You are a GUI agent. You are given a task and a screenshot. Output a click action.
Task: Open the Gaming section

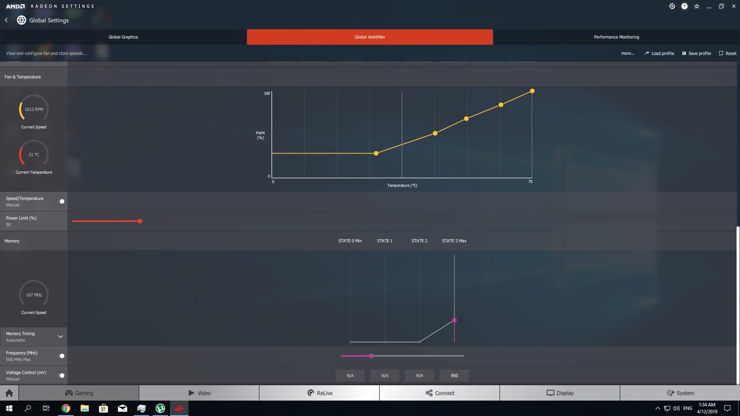[79, 393]
